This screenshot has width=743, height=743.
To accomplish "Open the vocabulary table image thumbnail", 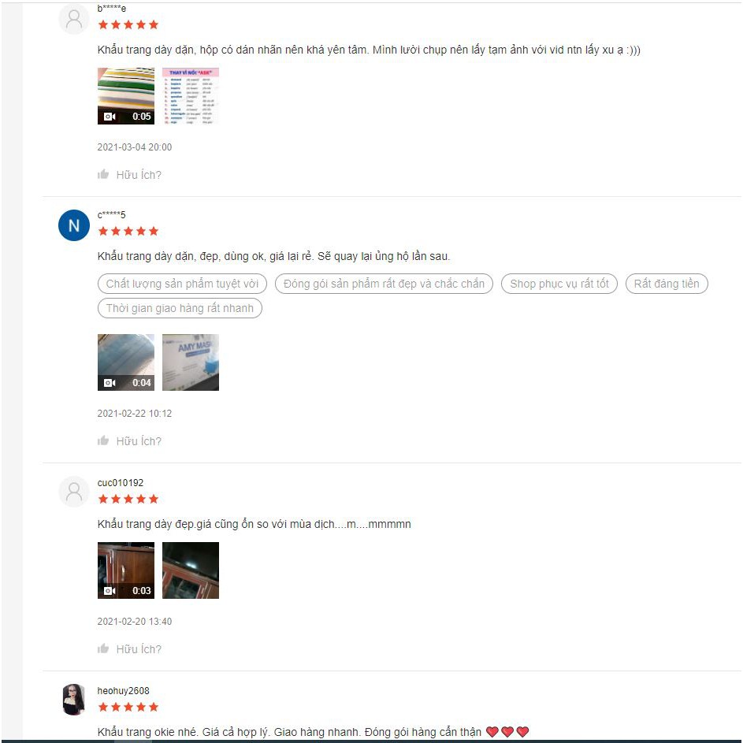I will pos(191,96).
